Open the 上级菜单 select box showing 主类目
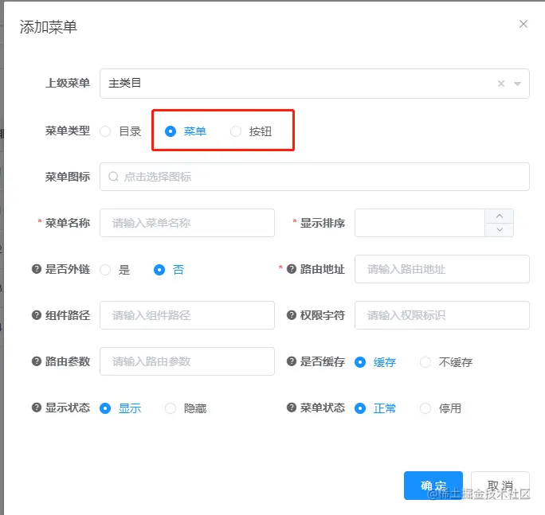 point(315,84)
